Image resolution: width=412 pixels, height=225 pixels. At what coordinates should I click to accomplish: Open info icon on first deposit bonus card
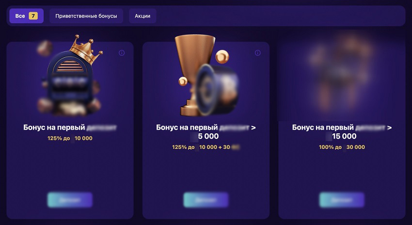coord(122,53)
